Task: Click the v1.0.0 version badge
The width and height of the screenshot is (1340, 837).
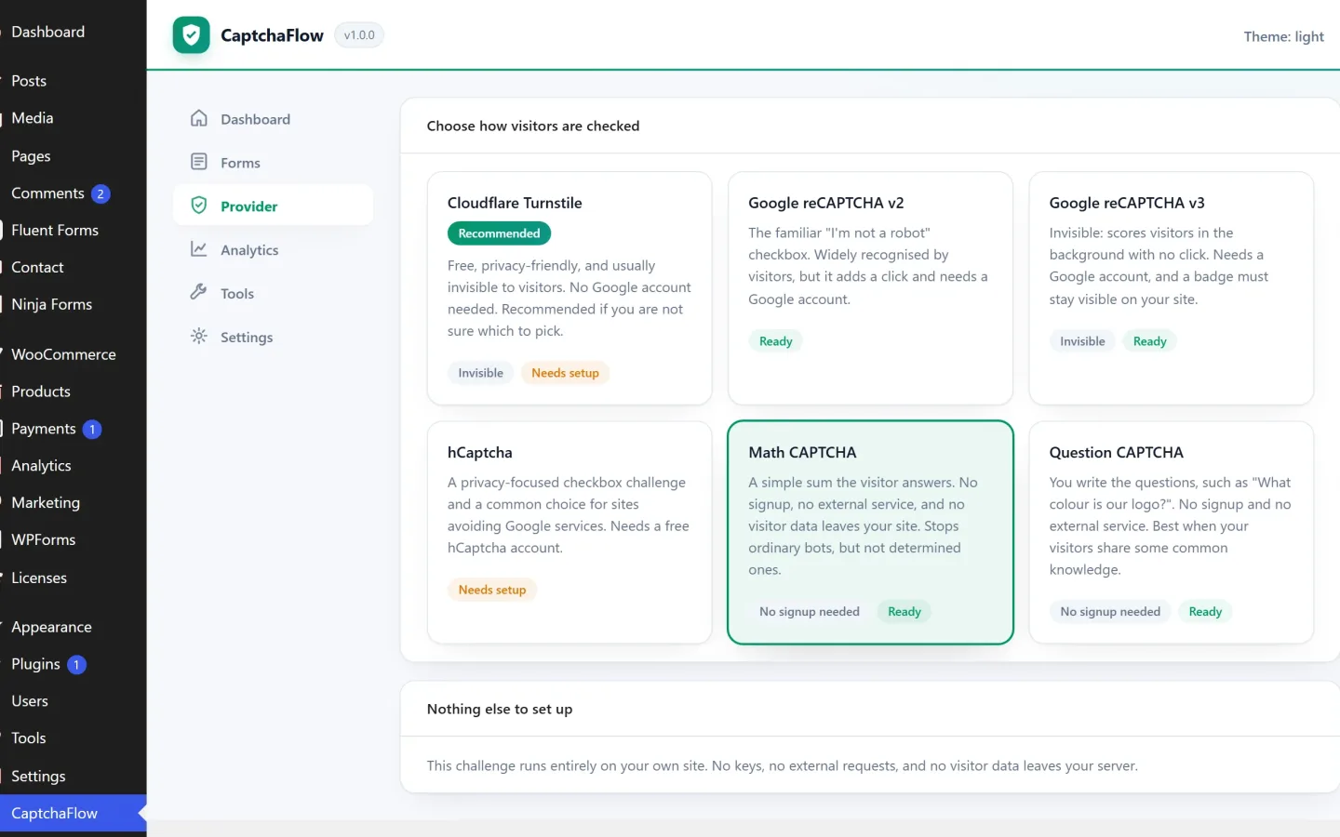Action: click(359, 35)
